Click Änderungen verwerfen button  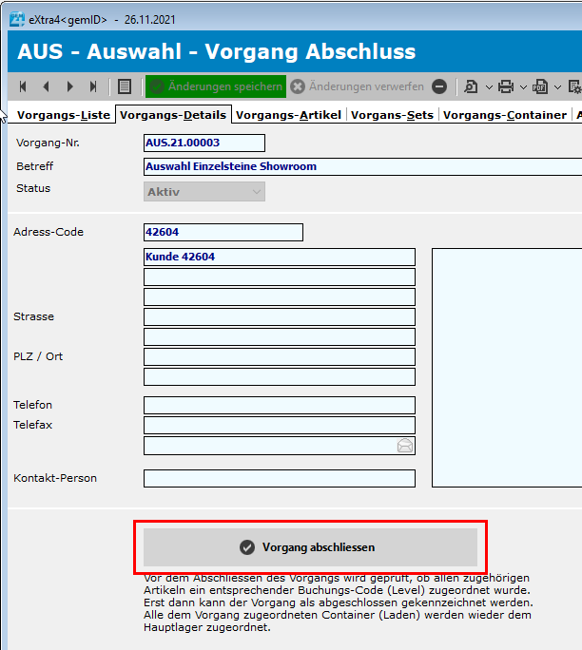(358, 86)
